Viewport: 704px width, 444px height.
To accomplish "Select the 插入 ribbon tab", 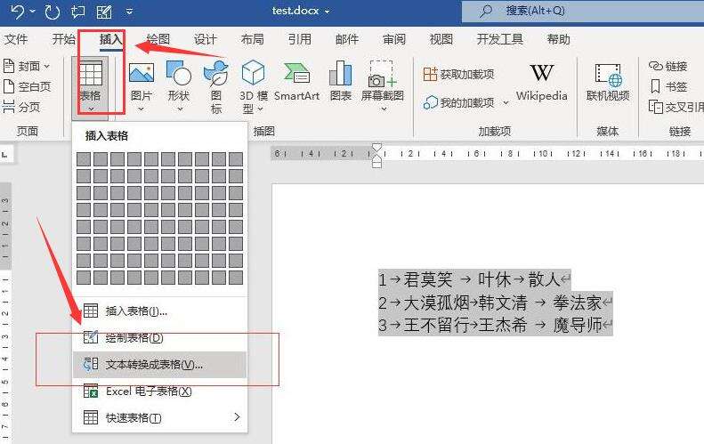I will (x=111, y=39).
